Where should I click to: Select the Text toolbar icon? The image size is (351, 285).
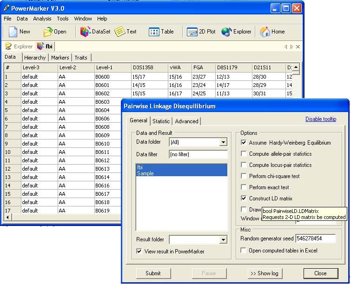[x=120, y=32]
